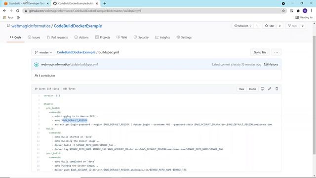The image size is (316, 178).
Task: Open the Pull requests tab
Action: pyautogui.click(x=57, y=38)
